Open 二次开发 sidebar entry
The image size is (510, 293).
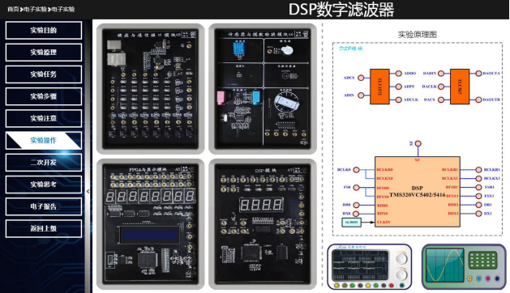pyautogui.click(x=44, y=163)
